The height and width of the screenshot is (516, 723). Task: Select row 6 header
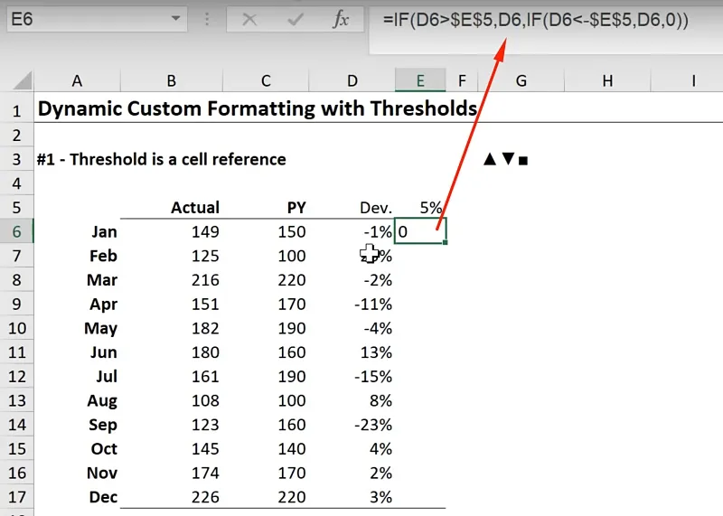tap(16, 231)
